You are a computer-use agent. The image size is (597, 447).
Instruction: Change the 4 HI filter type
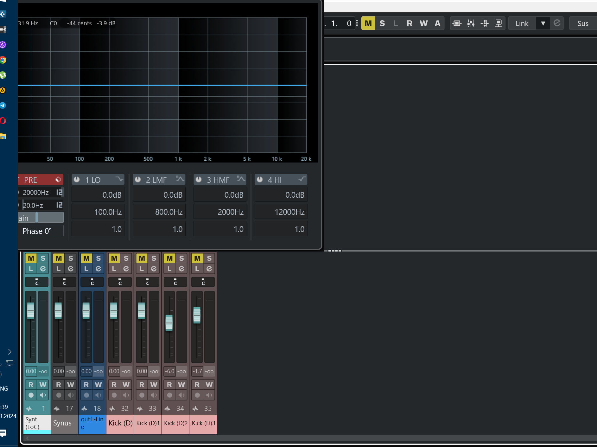(302, 179)
